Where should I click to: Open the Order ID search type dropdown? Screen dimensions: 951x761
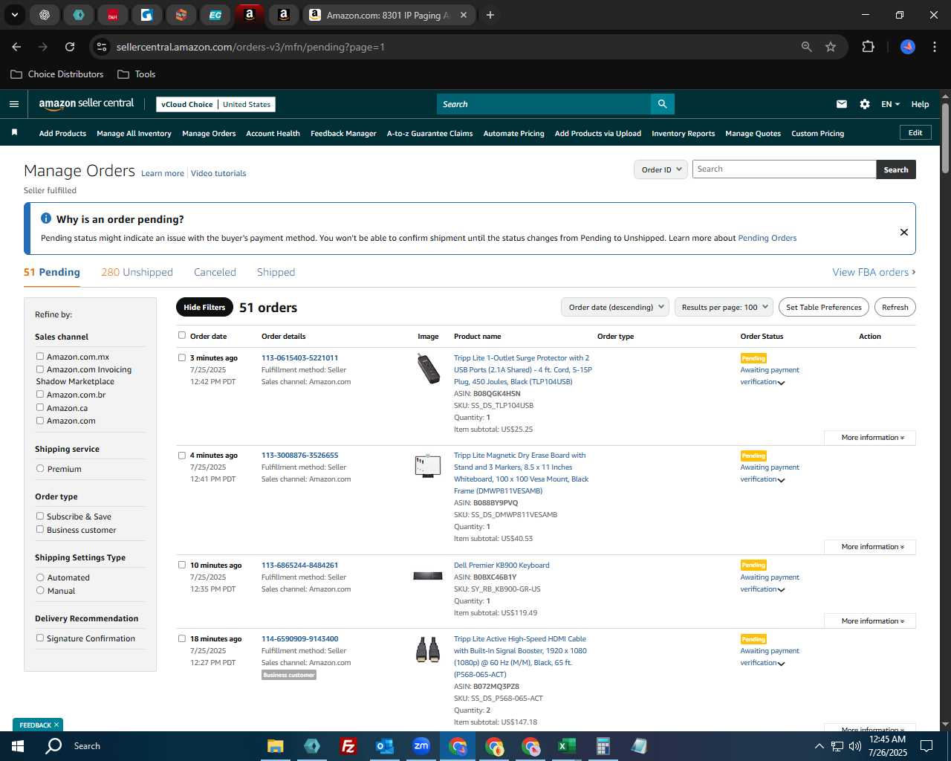tap(660, 169)
